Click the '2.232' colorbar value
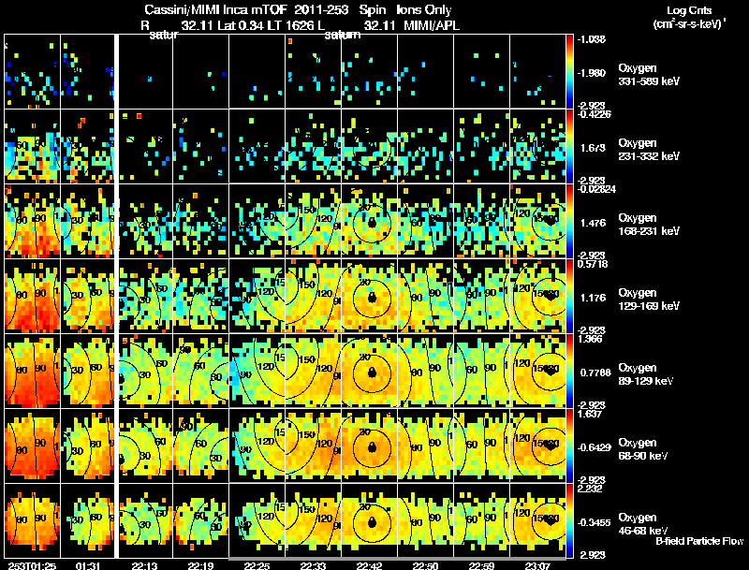Viewport: 749px width, 570px height. (590, 489)
